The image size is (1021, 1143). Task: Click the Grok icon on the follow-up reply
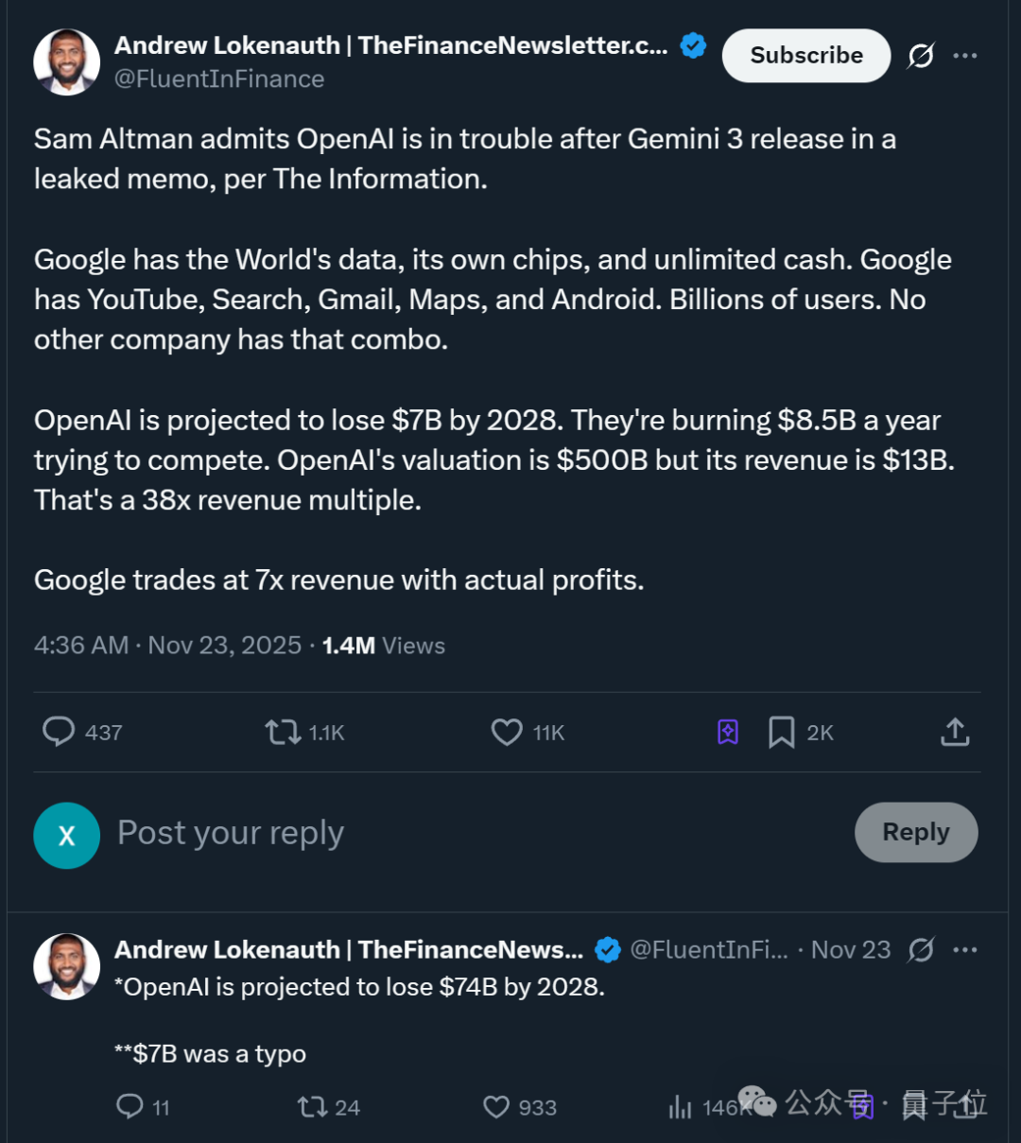(x=921, y=949)
